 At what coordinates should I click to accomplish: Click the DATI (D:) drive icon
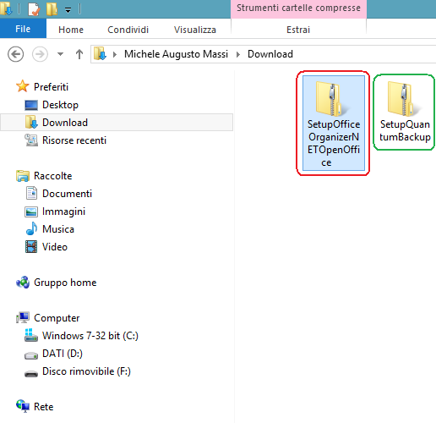[x=31, y=355]
